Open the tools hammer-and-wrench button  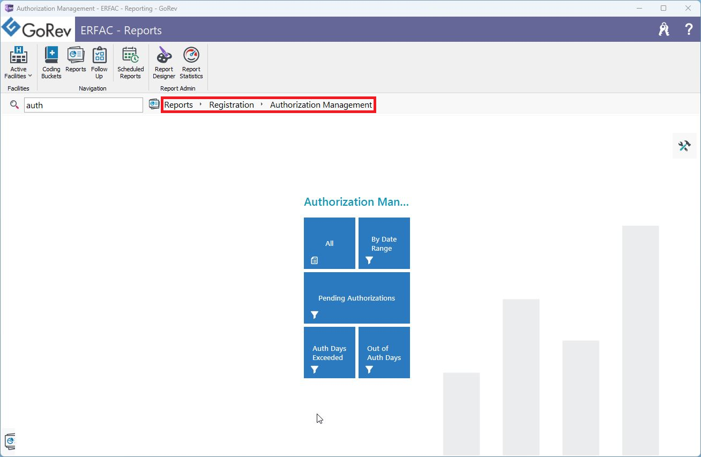click(684, 146)
